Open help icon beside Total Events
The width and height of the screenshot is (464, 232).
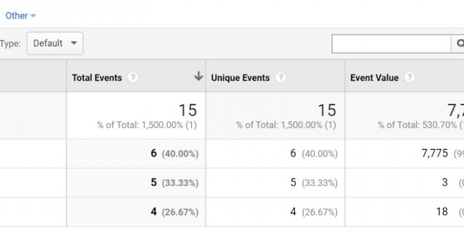(x=133, y=78)
